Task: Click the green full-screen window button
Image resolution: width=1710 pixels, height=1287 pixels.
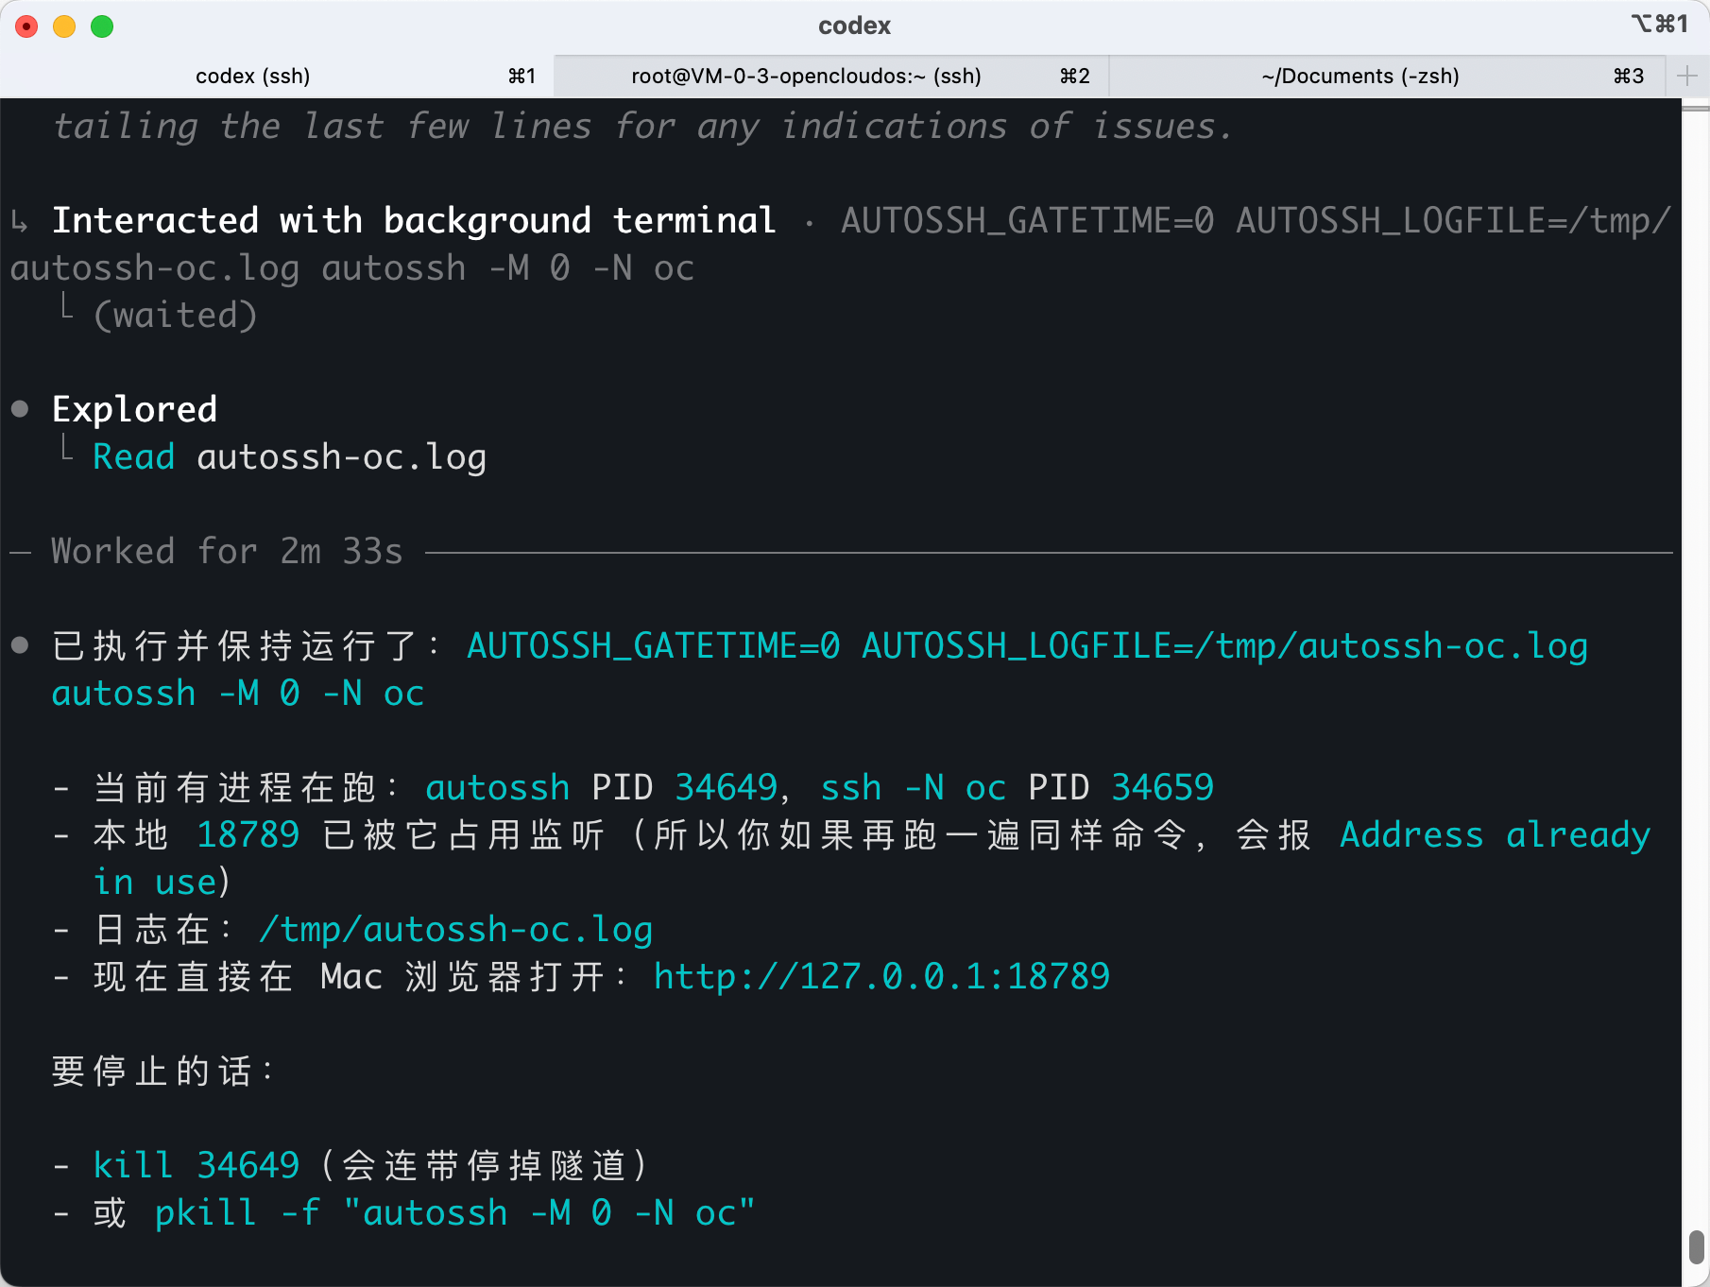Action: (102, 26)
